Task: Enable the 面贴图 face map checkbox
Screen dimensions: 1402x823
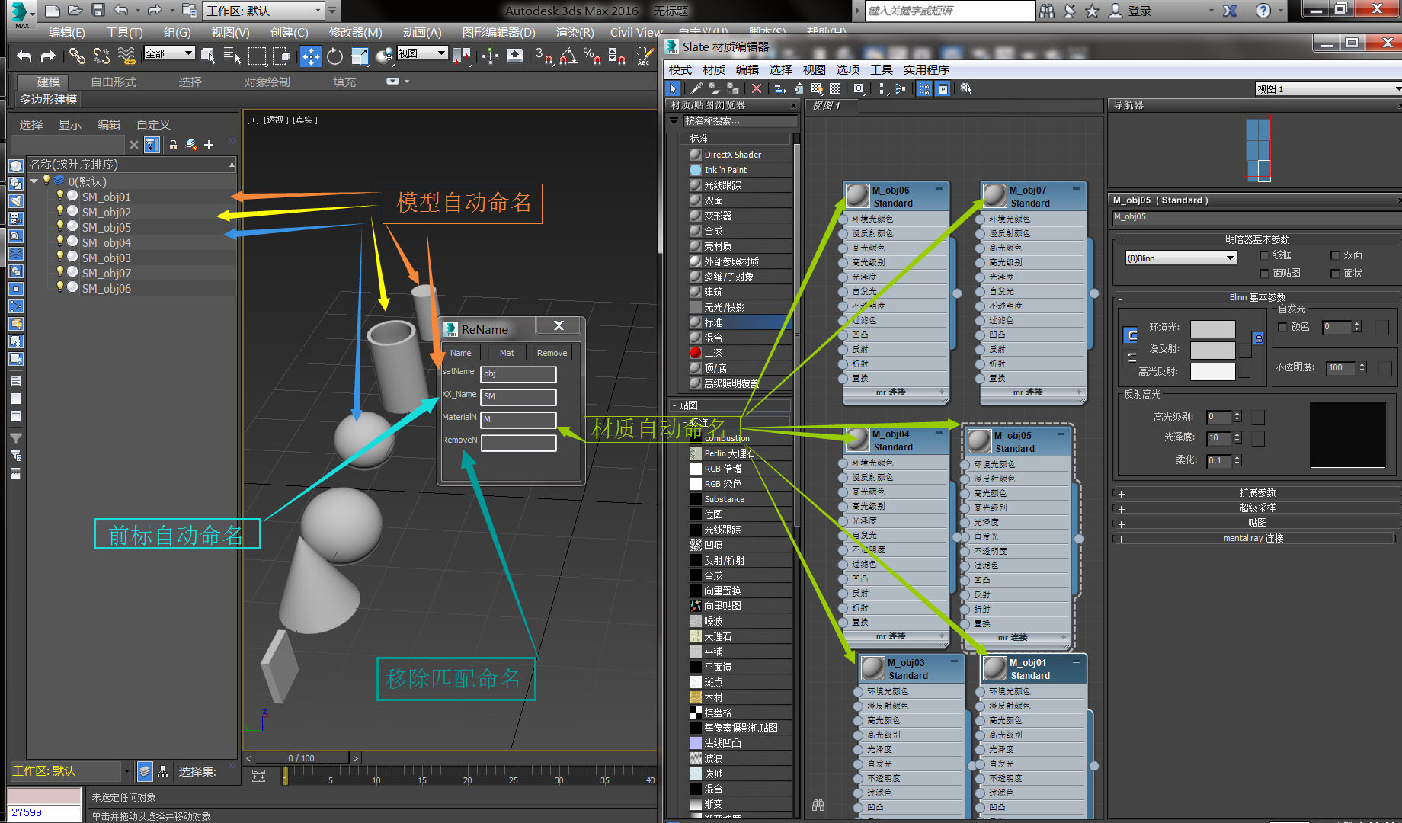Action: click(1265, 273)
